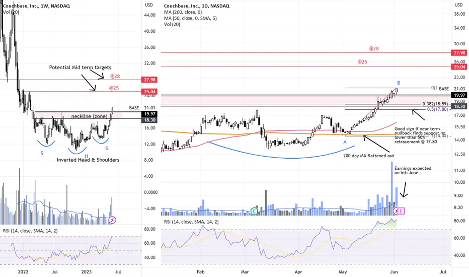Click the daily chart 19.97 black price tag
469x277 pixels.
tap(459, 95)
